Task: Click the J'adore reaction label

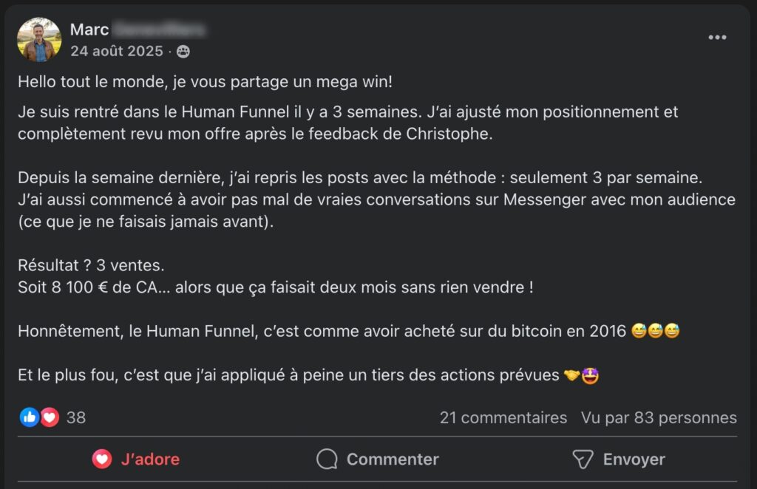Action: [150, 459]
